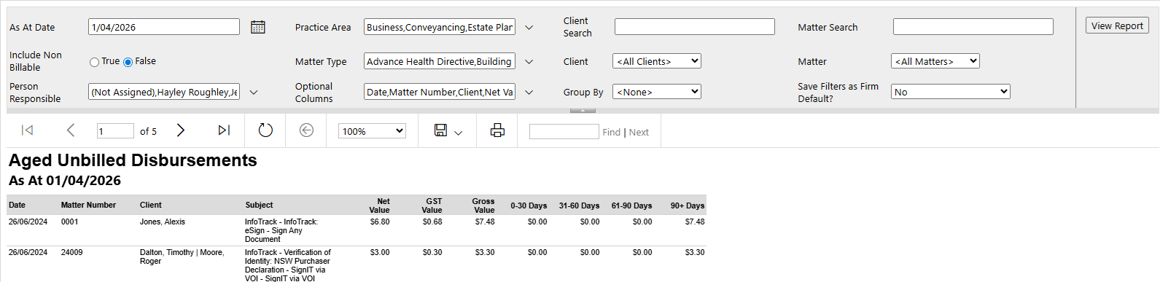Expand the Matter Type dropdown
The height and width of the screenshot is (282, 1160).
pos(529,62)
